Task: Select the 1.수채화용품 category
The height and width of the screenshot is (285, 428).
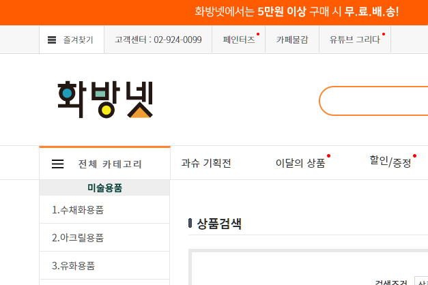Action: coord(105,210)
